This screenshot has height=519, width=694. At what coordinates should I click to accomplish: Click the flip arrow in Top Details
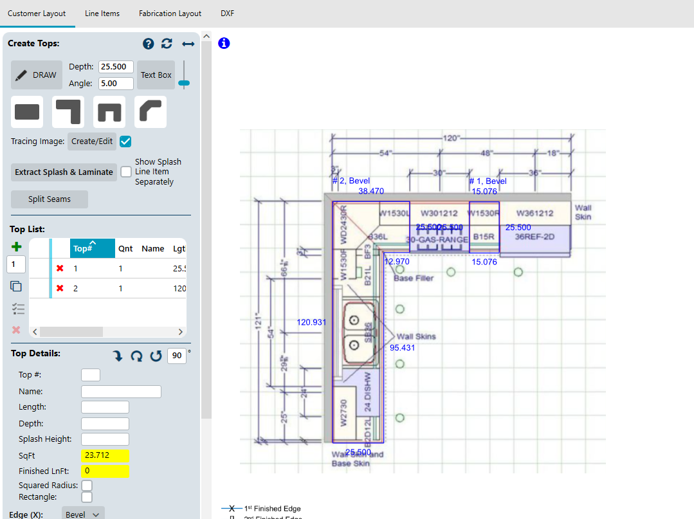(117, 356)
